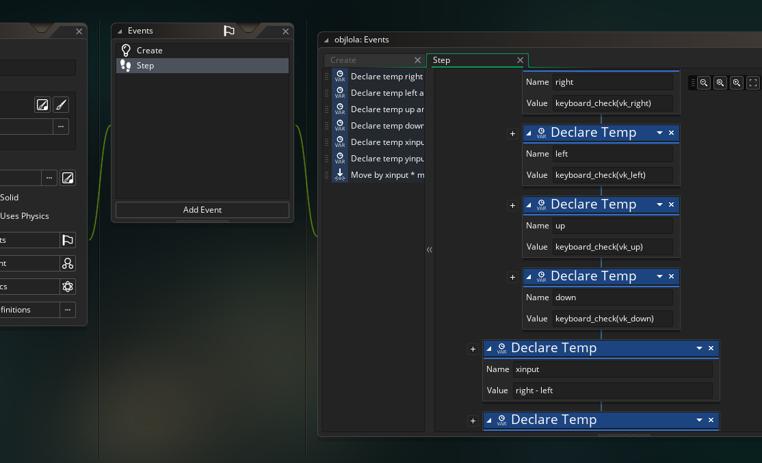Remove the 'xinput' Declare Temp block
Viewport: 762px width, 463px height.
(711, 348)
